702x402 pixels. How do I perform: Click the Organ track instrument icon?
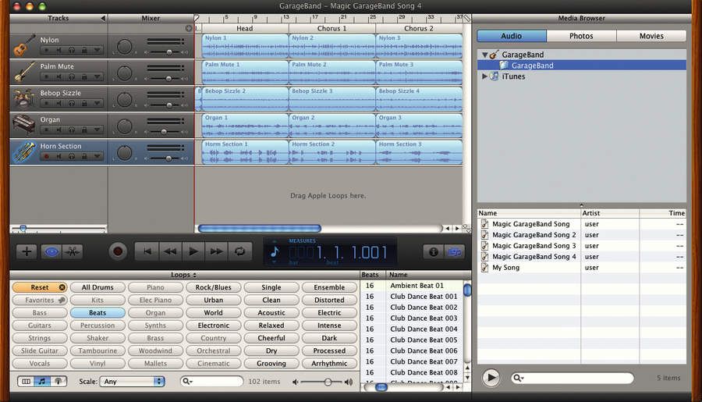(23, 125)
